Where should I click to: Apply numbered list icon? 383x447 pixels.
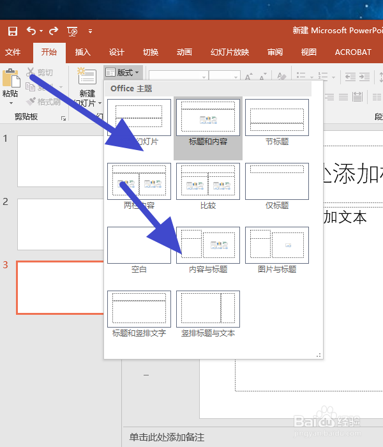click(323, 76)
